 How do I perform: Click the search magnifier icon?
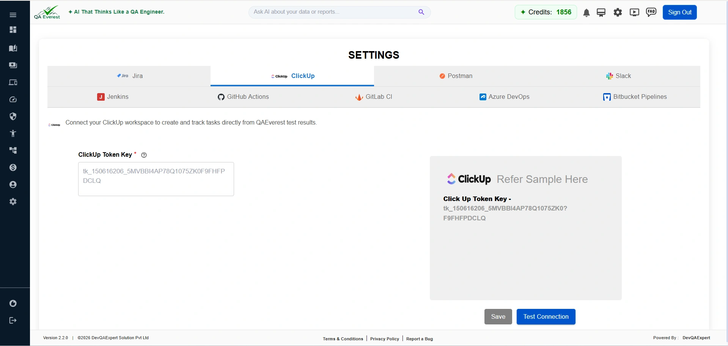tap(421, 12)
